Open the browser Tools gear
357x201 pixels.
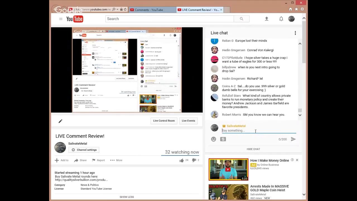click(302, 9)
